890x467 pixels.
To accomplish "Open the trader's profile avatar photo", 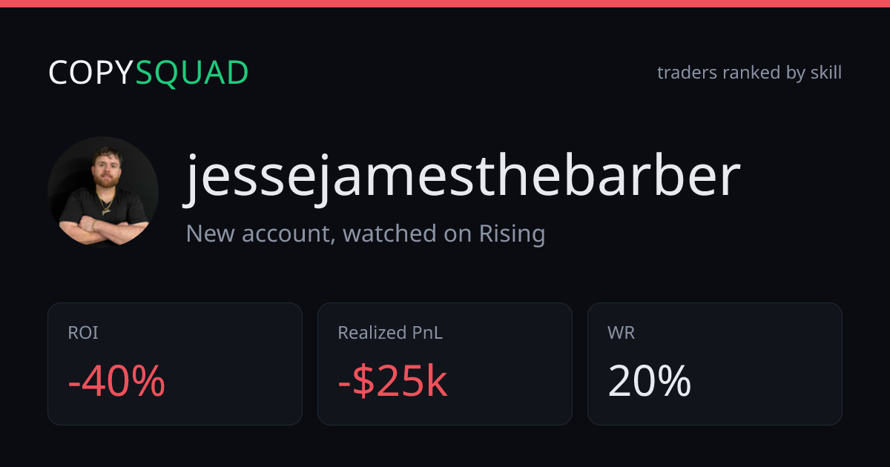I will (103, 192).
